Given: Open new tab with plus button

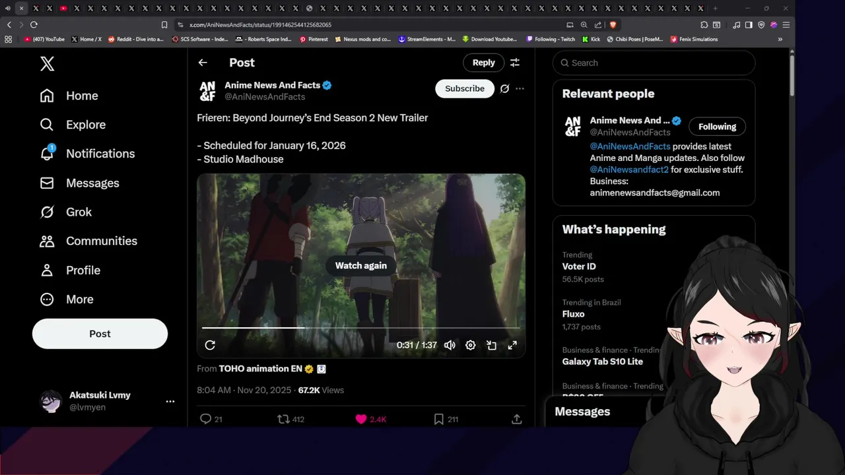Looking at the screenshot, I should coord(715,9).
